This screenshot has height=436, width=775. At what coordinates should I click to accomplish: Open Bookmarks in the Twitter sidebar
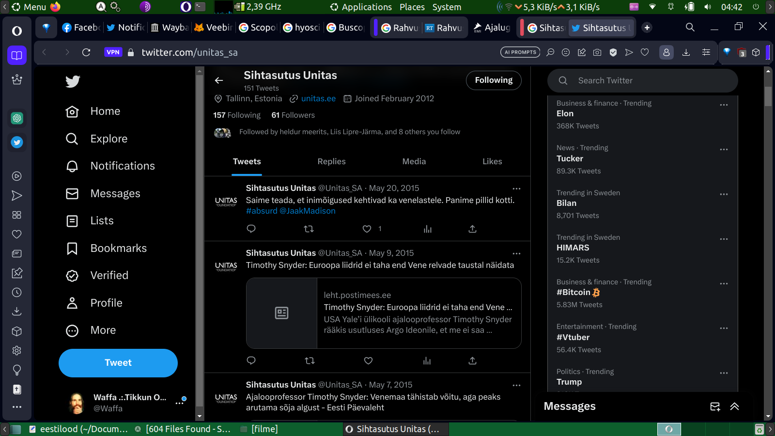[x=106, y=249]
